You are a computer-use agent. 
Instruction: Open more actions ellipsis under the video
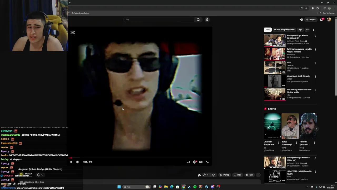point(258,175)
